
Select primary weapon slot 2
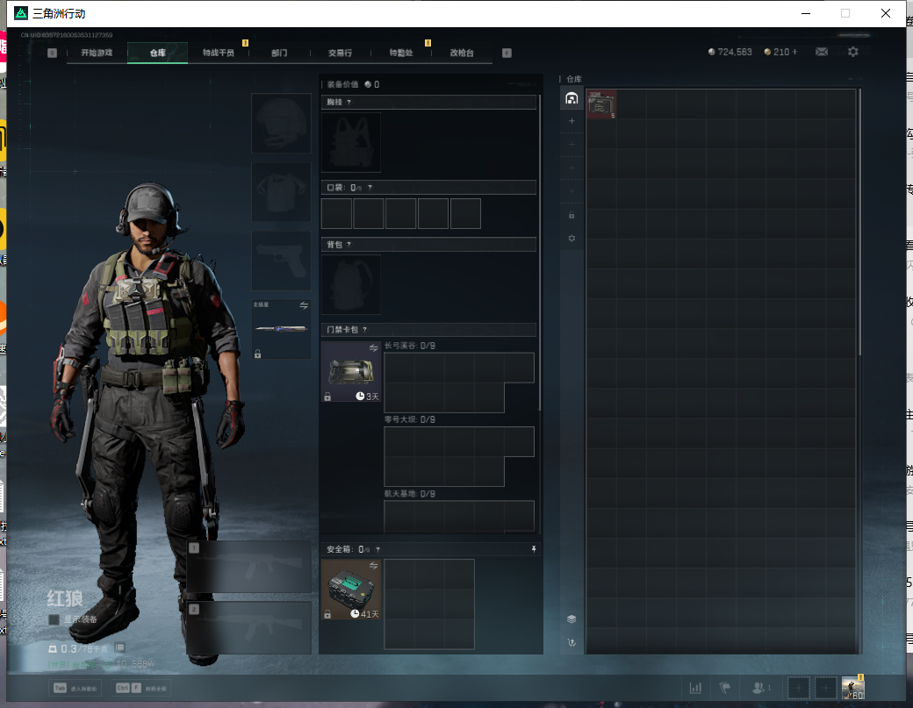pos(249,627)
